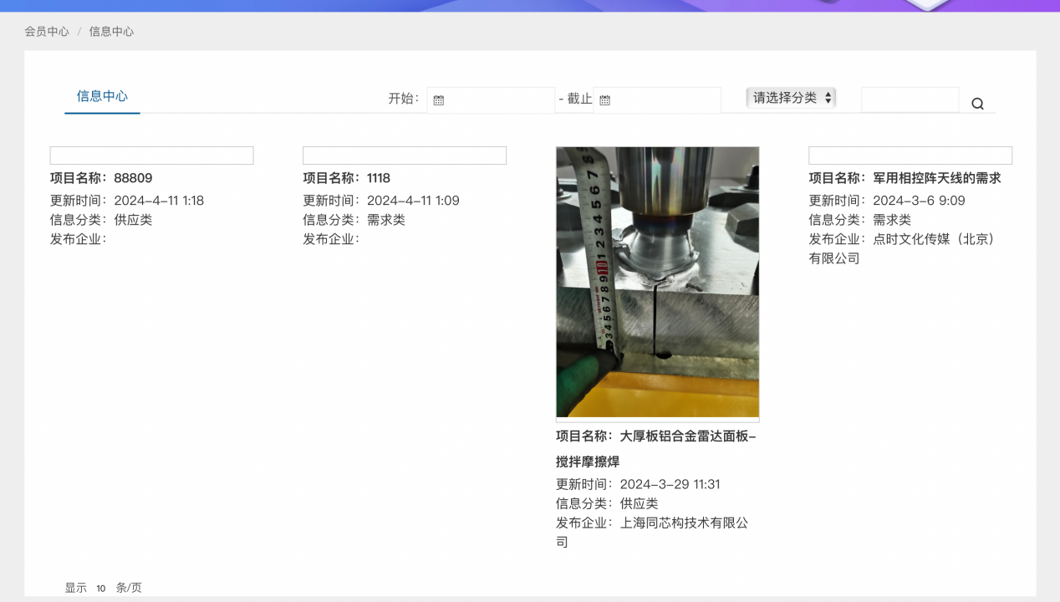Click the magnifier search icon
The image size is (1060, 602).
pyautogui.click(x=977, y=104)
